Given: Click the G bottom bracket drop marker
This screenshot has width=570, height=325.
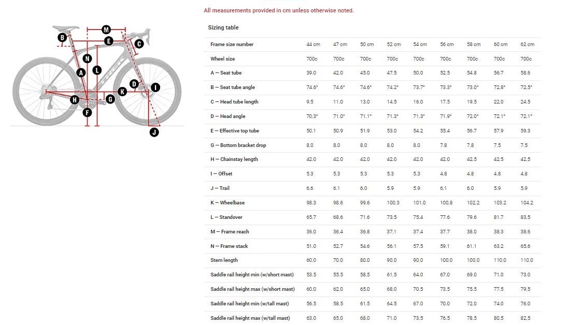Looking at the screenshot, I should pyautogui.click(x=110, y=99).
